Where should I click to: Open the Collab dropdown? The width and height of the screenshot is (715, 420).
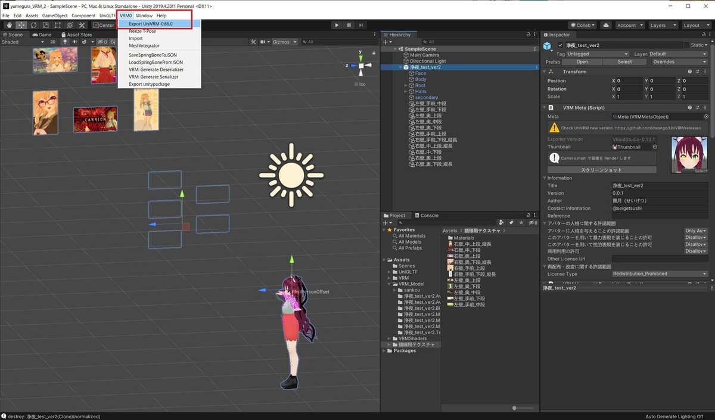(583, 25)
